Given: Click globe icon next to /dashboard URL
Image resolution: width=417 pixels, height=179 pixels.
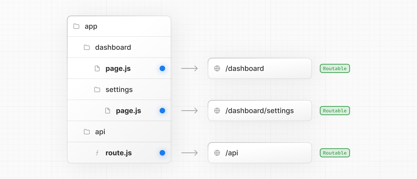Looking at the screenshot, I should (x=217, y=69).
